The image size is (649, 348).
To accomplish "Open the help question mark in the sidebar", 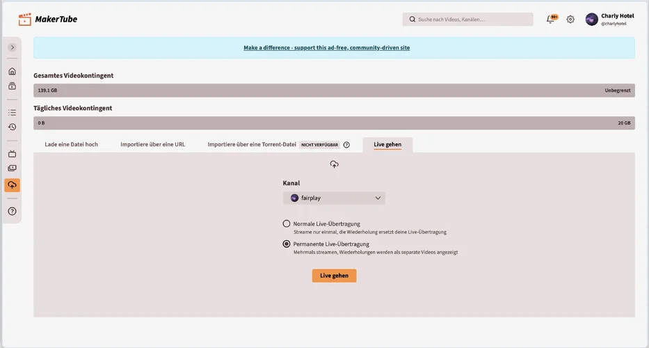I will tap(13, 212).
